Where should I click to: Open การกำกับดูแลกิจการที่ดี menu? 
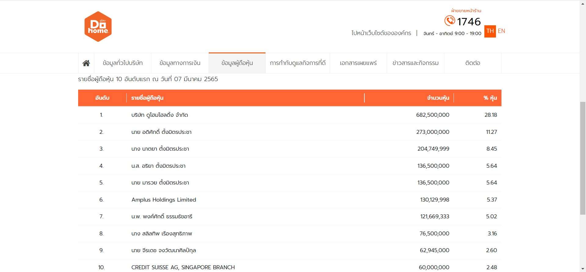298,63
